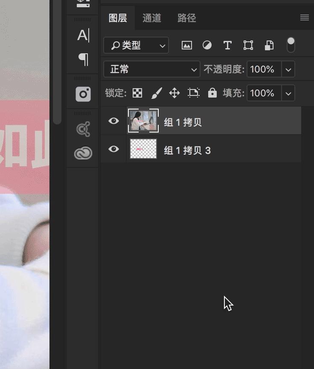Expand the 不透明度 opacity dropdown arrow

click(288, 69)
